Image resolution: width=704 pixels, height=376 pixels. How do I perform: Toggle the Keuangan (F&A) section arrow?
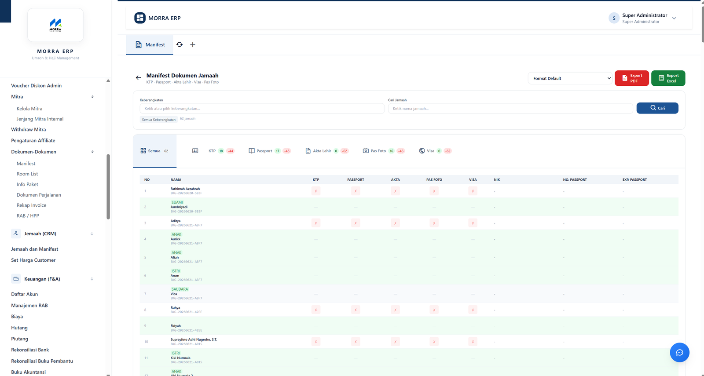tap(92, 279)
